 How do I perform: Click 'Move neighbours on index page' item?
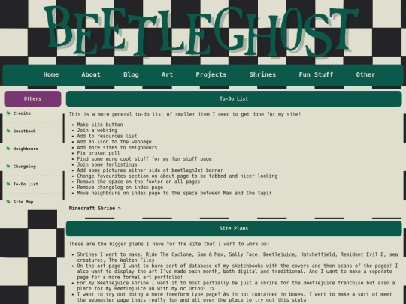174,193
